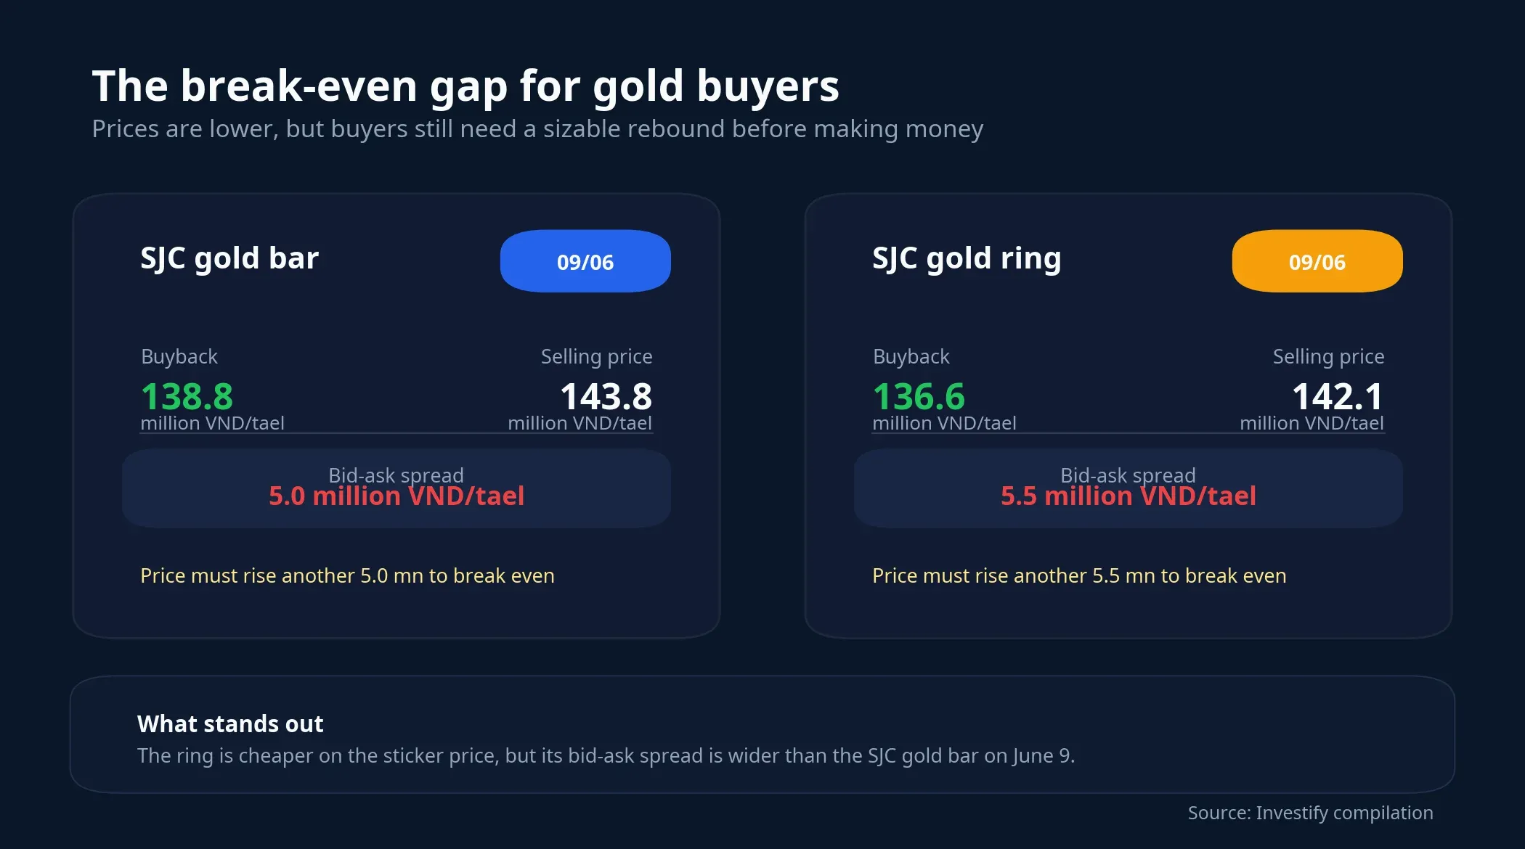1525x849 pixels.
Task: Click the 136.6 ring buyback value
Action: (x=919, y=396)
